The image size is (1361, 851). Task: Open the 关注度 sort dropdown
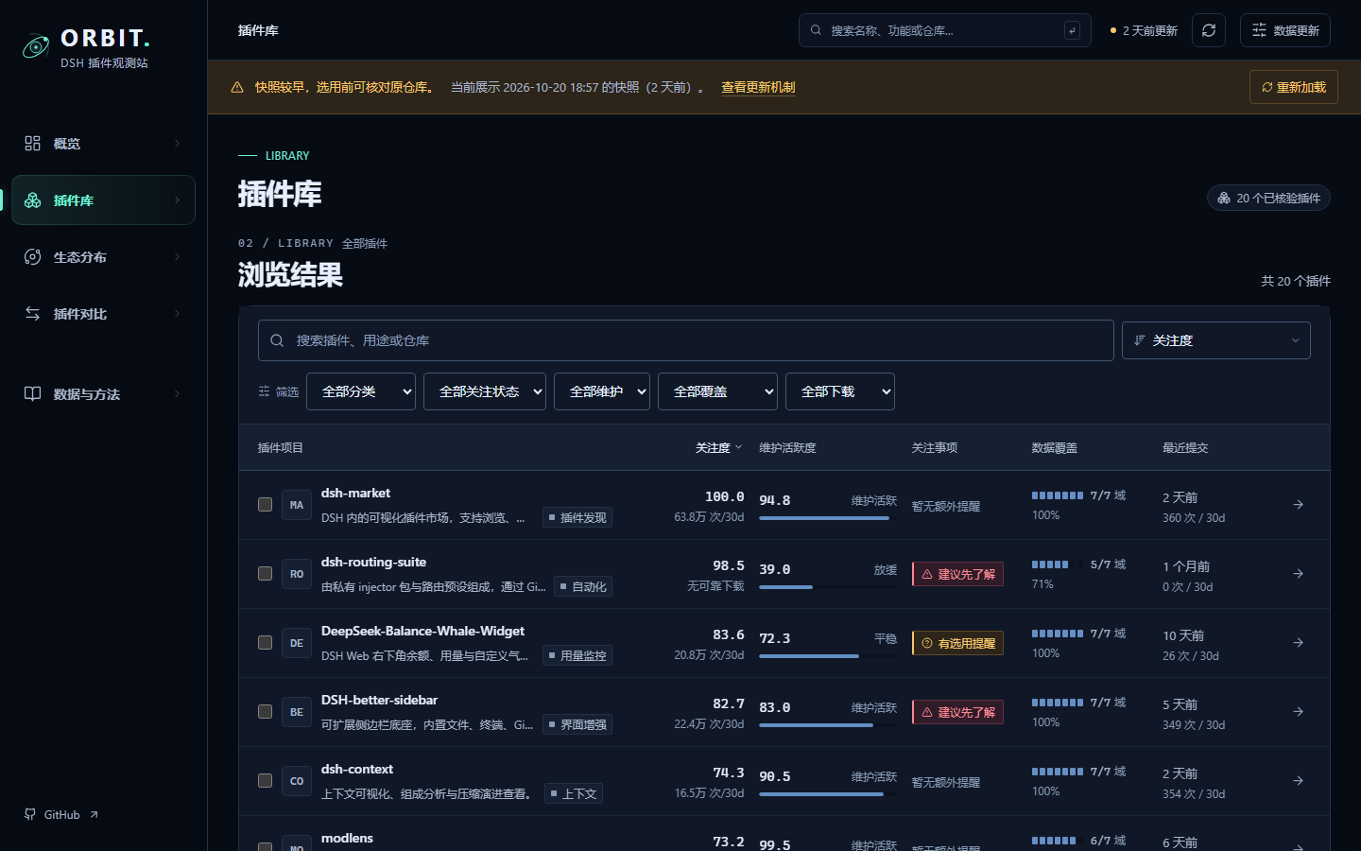point(1216,340)
